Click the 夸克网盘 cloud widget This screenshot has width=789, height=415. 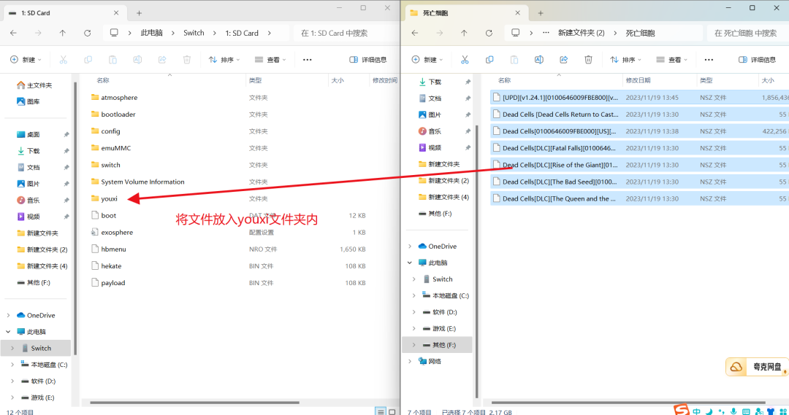(x=756, y=367)
